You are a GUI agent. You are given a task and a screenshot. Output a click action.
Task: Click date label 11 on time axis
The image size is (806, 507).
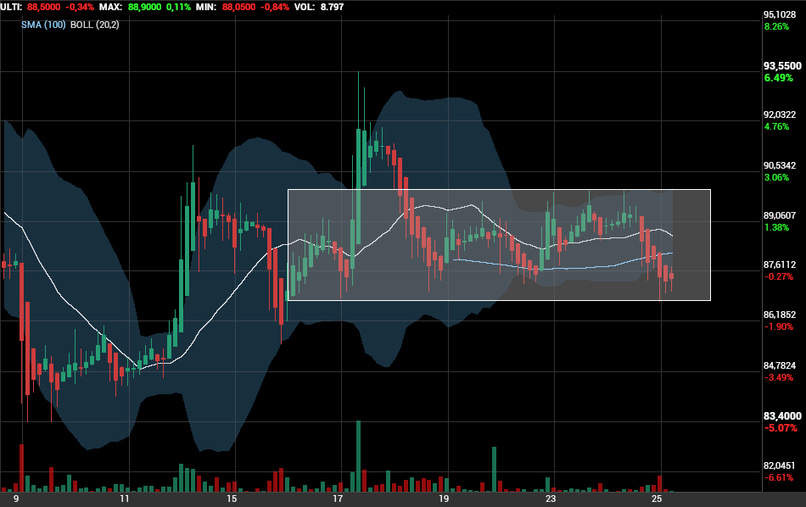124,499
